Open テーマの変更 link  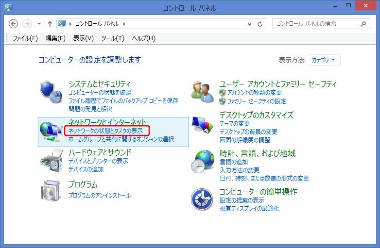[235, 124]
